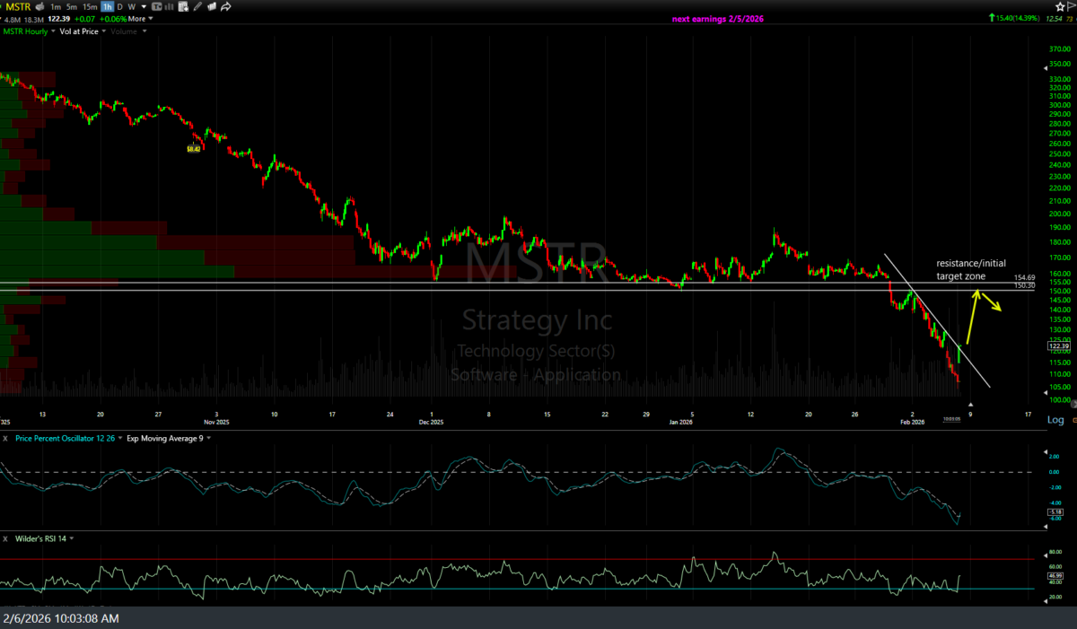Click the MSTR ticker symbol field
Screen dimensions: 1077x629
pos(18,6)
